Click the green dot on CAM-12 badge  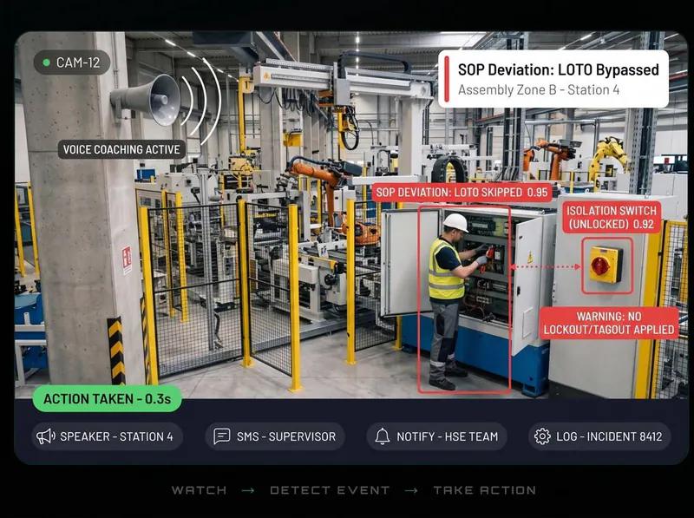(x=46, y=62)
